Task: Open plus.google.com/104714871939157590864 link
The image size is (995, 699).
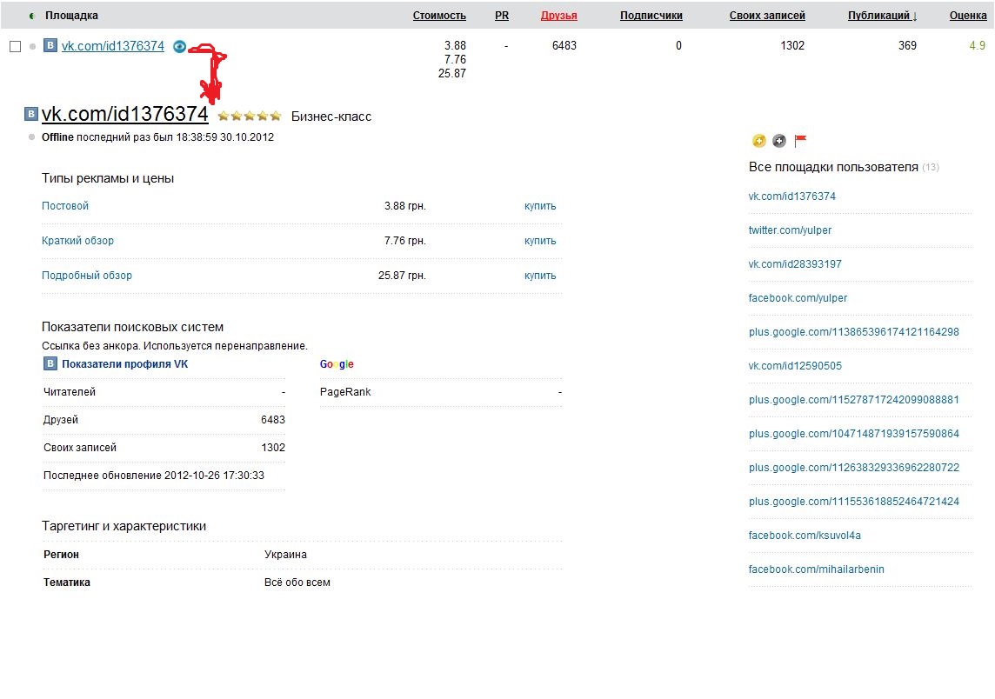Action: (853, 434)
